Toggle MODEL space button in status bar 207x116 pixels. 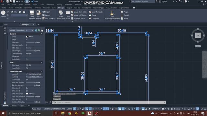click(x=69, y=109)
